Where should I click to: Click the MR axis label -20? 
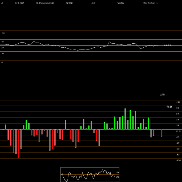178,137
